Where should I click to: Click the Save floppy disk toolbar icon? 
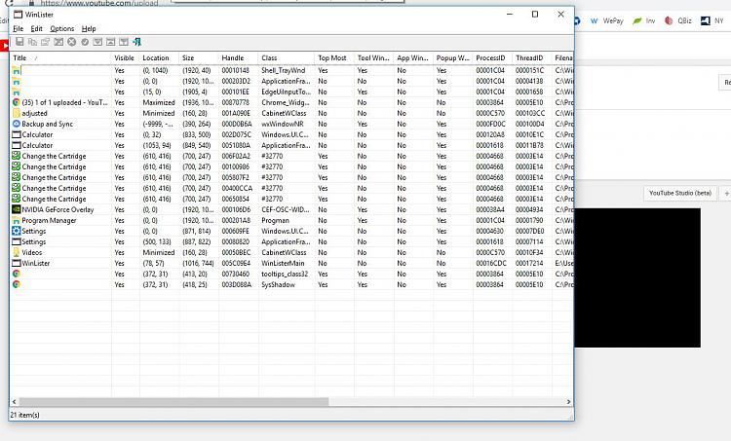point(19,42)
